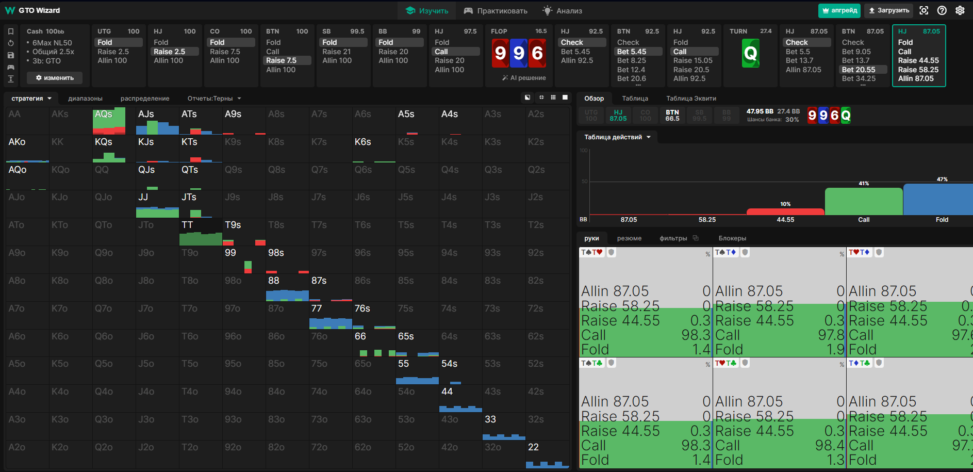Image resolution: width=973 pixels, height=472 pixels.
Task: Click the vertical collapse arrows icon
Action: pyautogui.click(x=11, y=79)
